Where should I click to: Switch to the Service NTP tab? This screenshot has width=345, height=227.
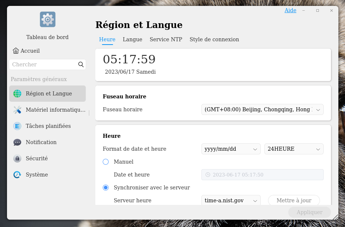[x=166, y=39]
